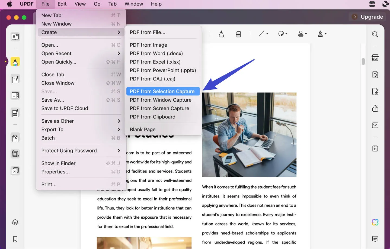Choose Blank Page from the Create submenu
The width and height of the screenshot is (390, 249).
[143, 129]
